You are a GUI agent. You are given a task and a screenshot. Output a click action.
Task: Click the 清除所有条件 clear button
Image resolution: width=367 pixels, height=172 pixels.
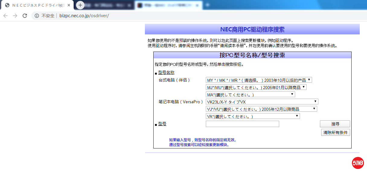click(x=335, y=132)
